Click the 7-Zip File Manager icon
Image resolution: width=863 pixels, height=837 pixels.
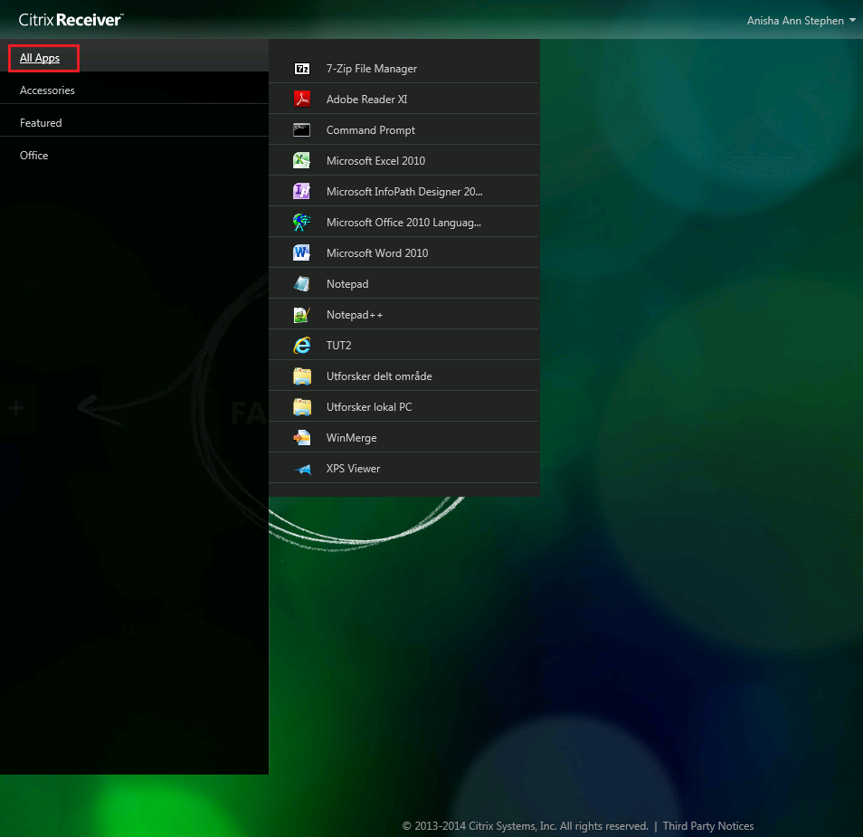coord(301,69)
